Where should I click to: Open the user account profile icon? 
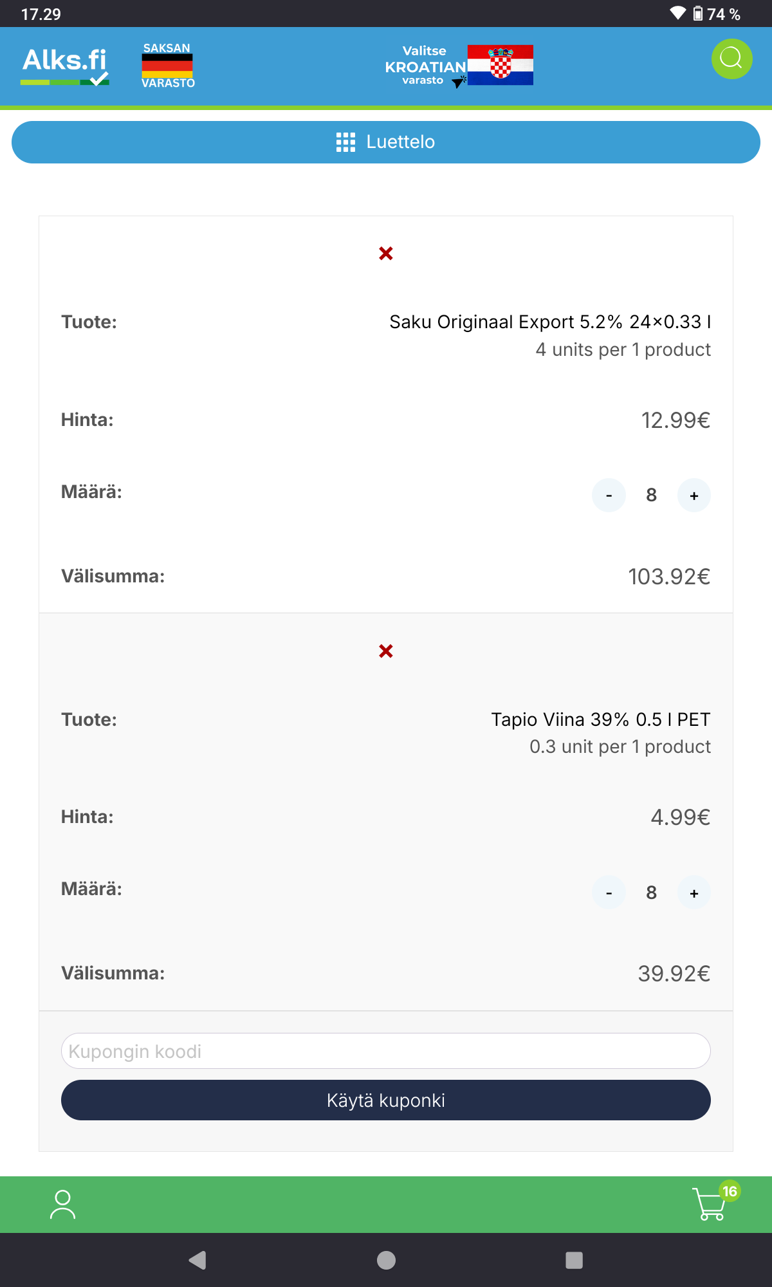click(x=62, y=1205)
